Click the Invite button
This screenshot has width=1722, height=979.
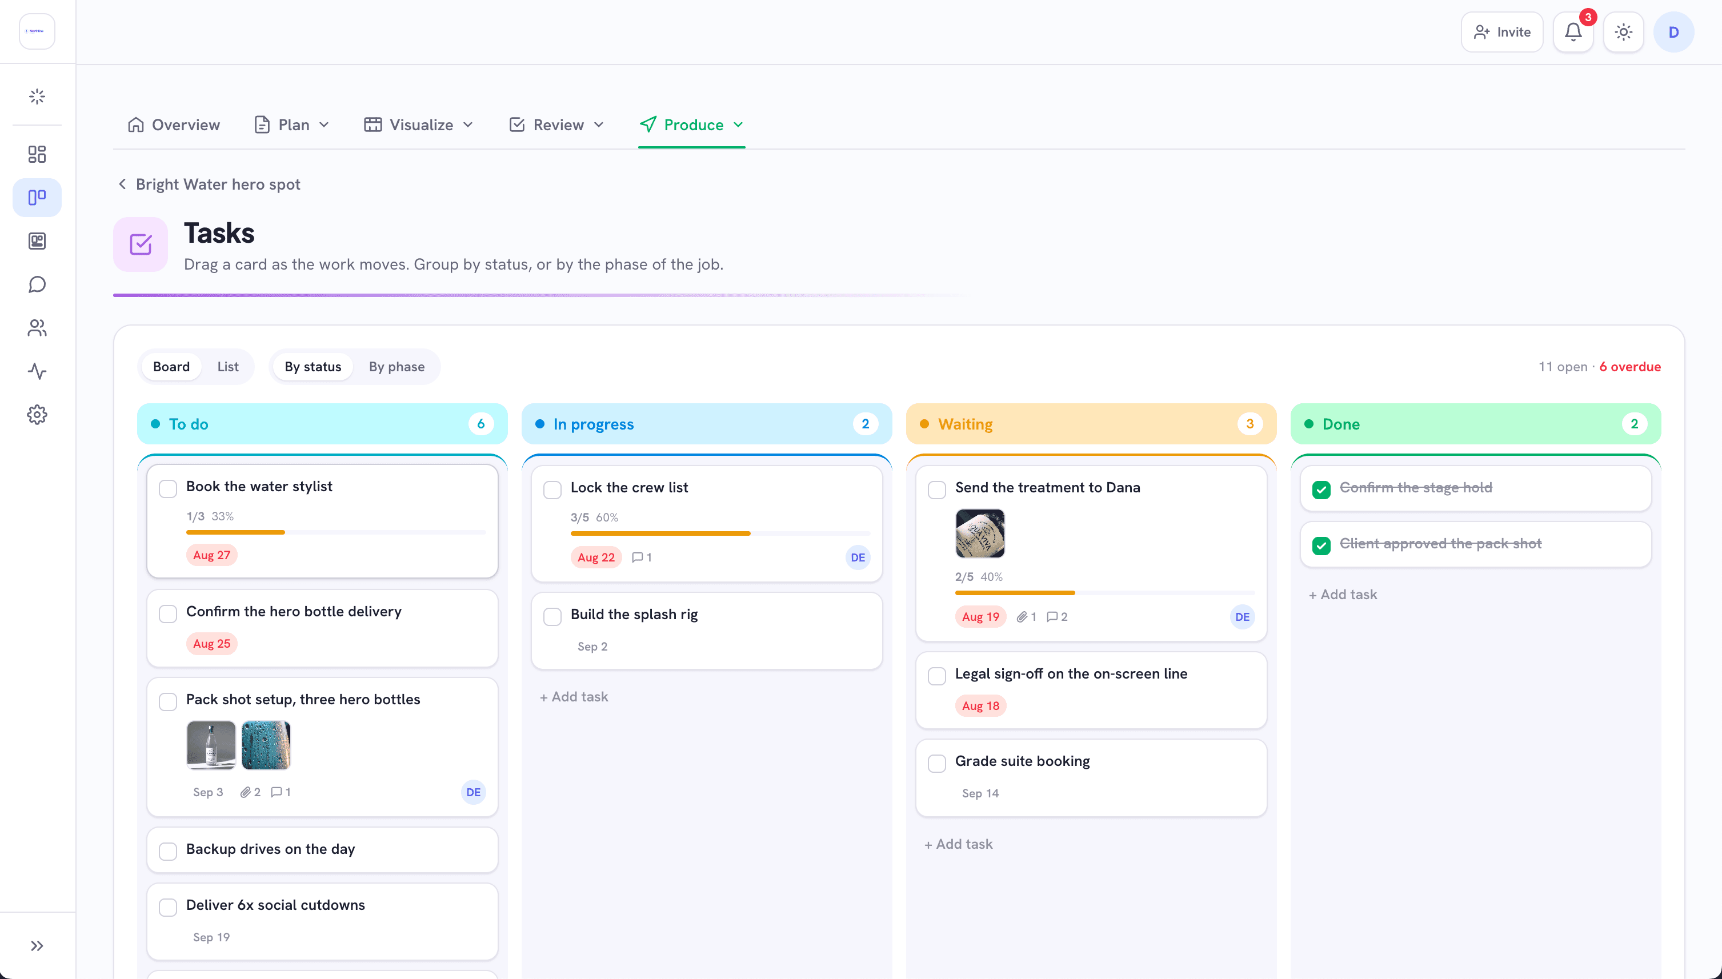coord(1502,31)
